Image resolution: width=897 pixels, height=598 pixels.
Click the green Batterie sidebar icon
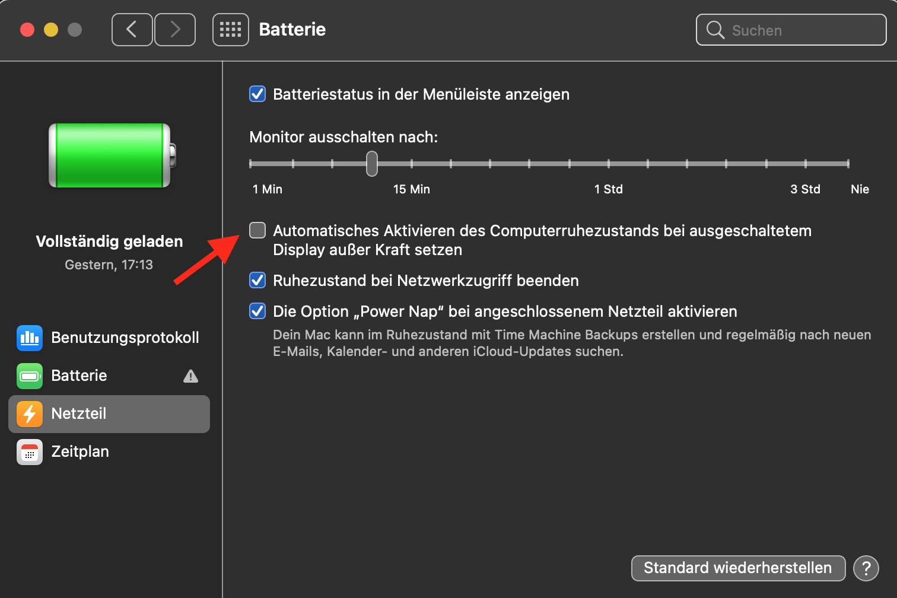[x=30, y=376]
